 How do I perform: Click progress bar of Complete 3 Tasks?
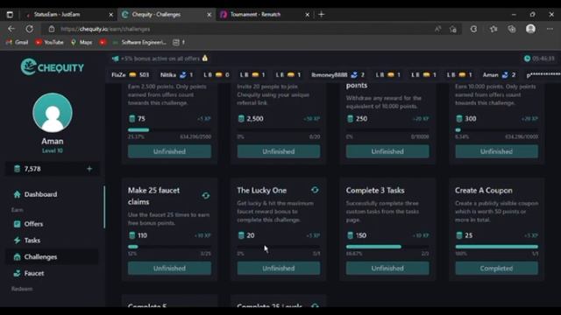coord(387,247)
